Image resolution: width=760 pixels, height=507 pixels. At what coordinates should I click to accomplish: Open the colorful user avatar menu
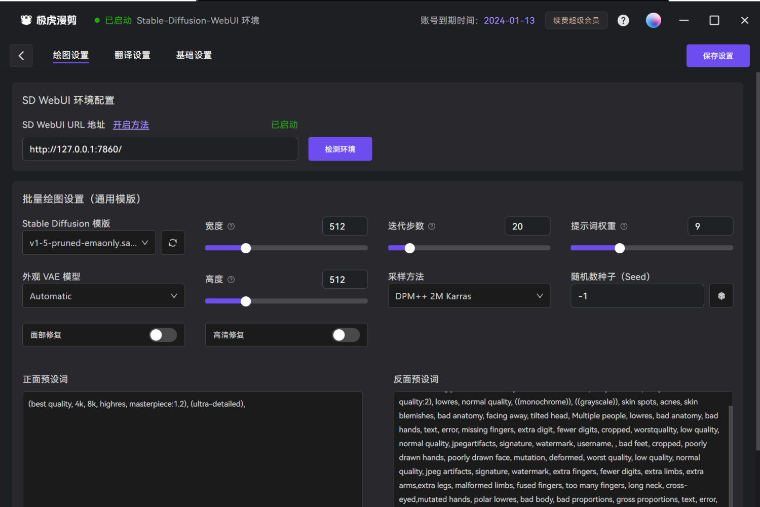tap(654, 20)
